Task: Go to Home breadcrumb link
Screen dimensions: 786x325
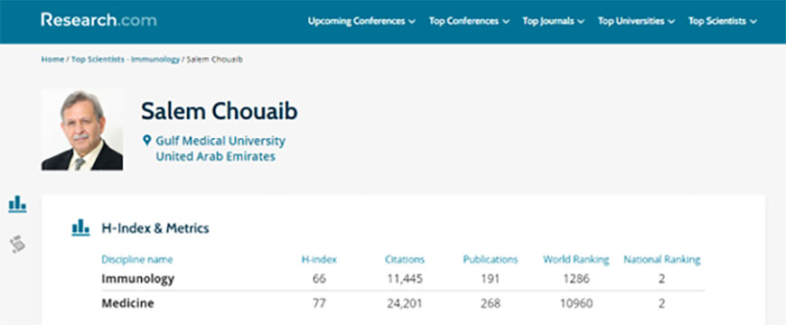Action: (x=52, y=59)
